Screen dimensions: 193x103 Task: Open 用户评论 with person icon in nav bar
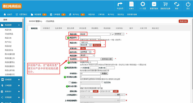click(x=74, y=14)
